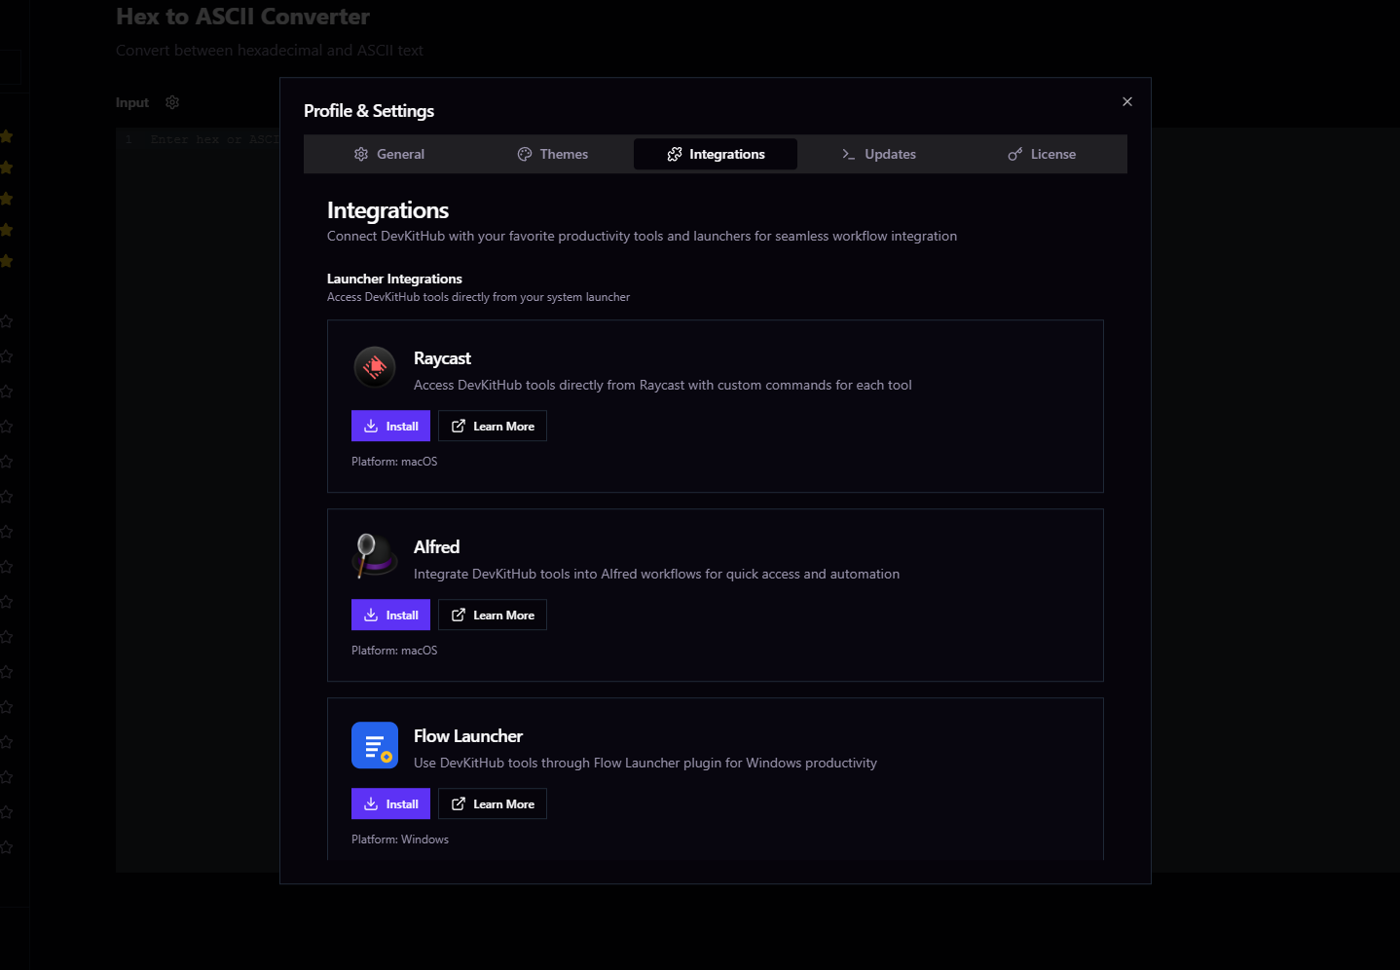
Task: Click the Flow Launcher app icon
Action: [x=375, y=745]
